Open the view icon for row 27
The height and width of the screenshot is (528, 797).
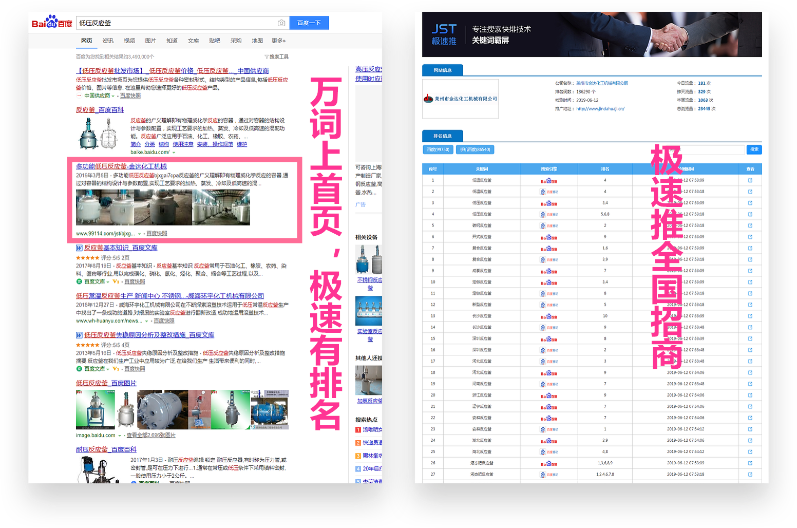[x=750, y=474]
